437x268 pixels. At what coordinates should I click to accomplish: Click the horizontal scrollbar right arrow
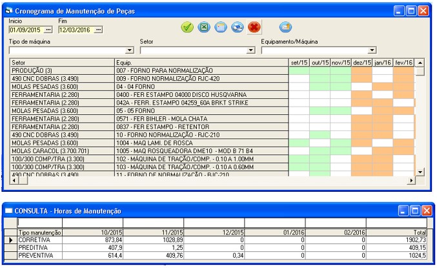click(411, 180)
